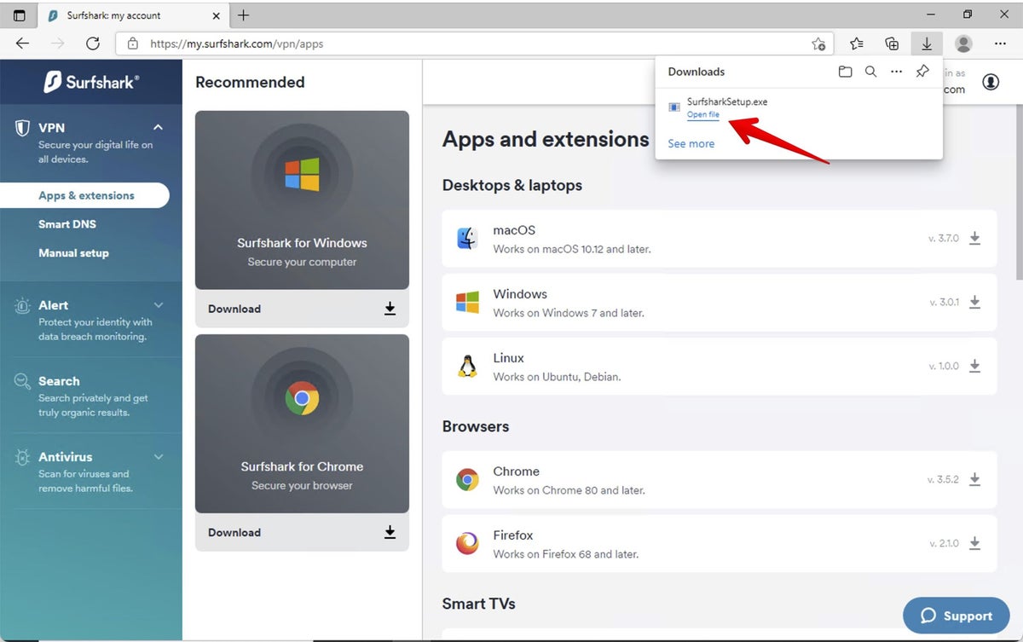Viewport: 1023px width, 642px height.
Task: Open more options in Downloads panel
Action: (896, 72)
